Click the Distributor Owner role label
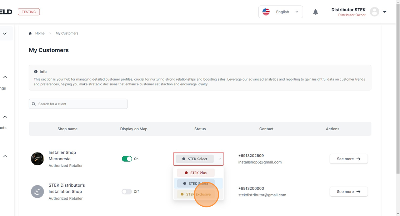Viewport: 400px width, 216px height. point(352,15)
